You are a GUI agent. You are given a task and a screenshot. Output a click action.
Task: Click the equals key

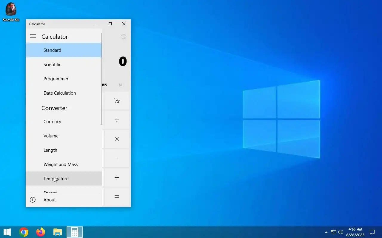pos(117,196)
